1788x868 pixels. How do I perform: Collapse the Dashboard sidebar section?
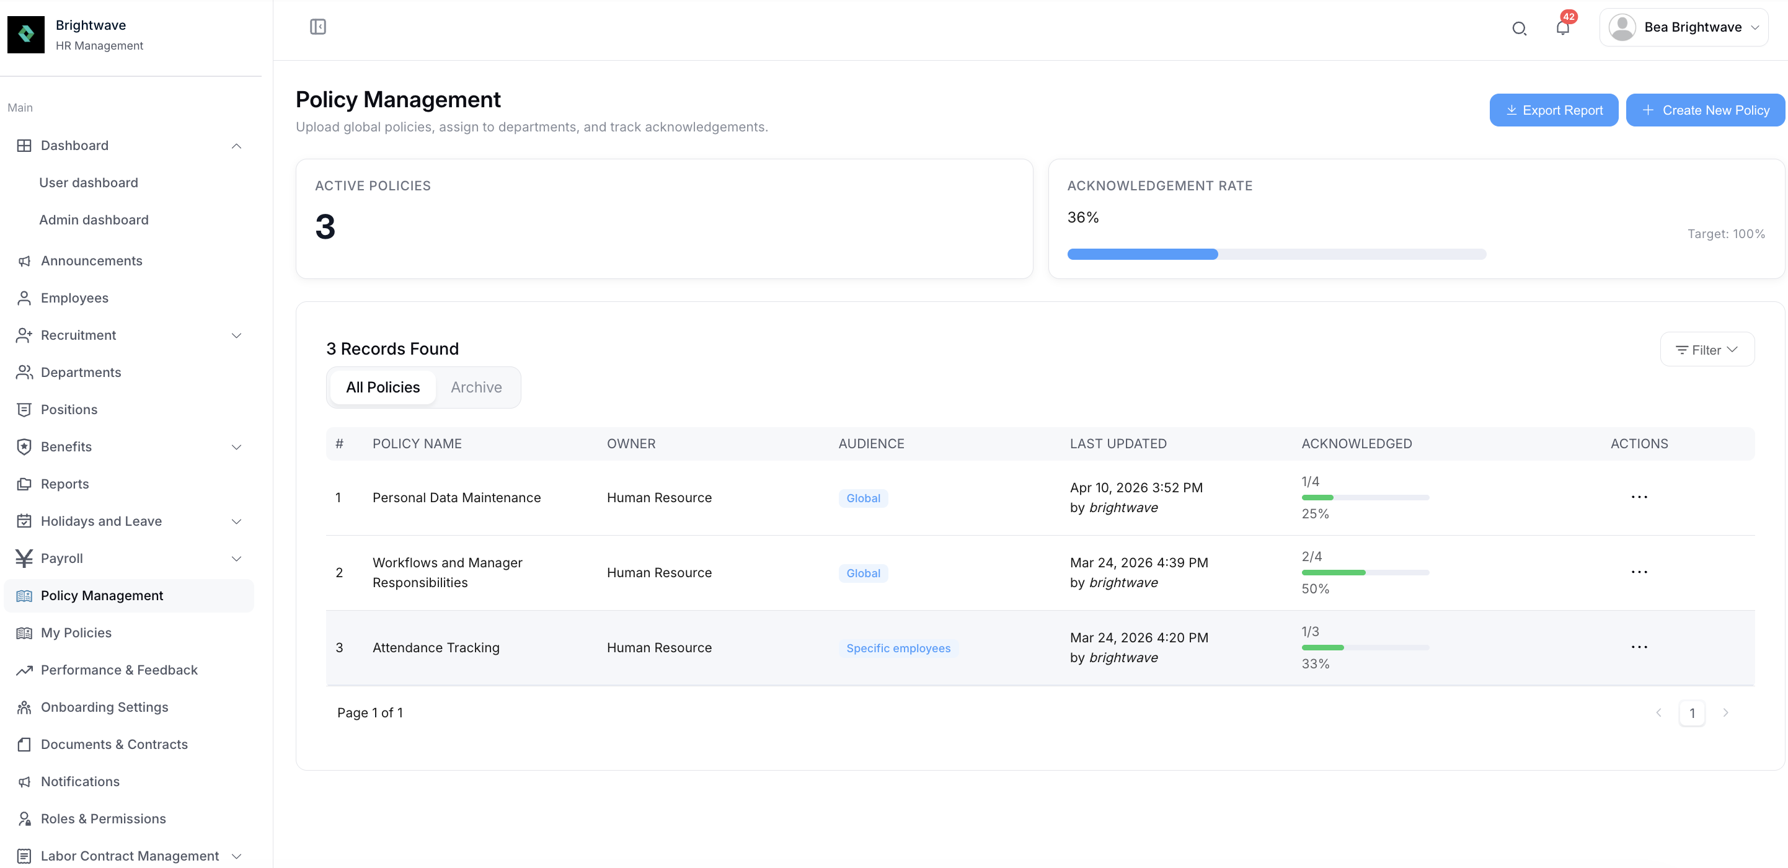point(236,146)
